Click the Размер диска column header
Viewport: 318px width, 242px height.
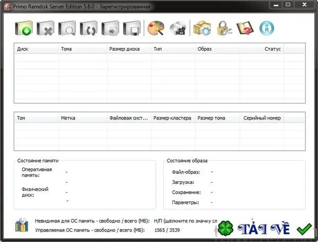coord(129,49)
